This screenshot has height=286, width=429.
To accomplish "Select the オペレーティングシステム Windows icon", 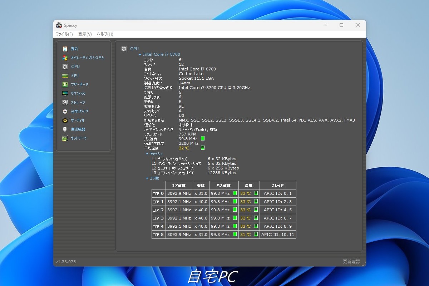I will click(65, 58).
